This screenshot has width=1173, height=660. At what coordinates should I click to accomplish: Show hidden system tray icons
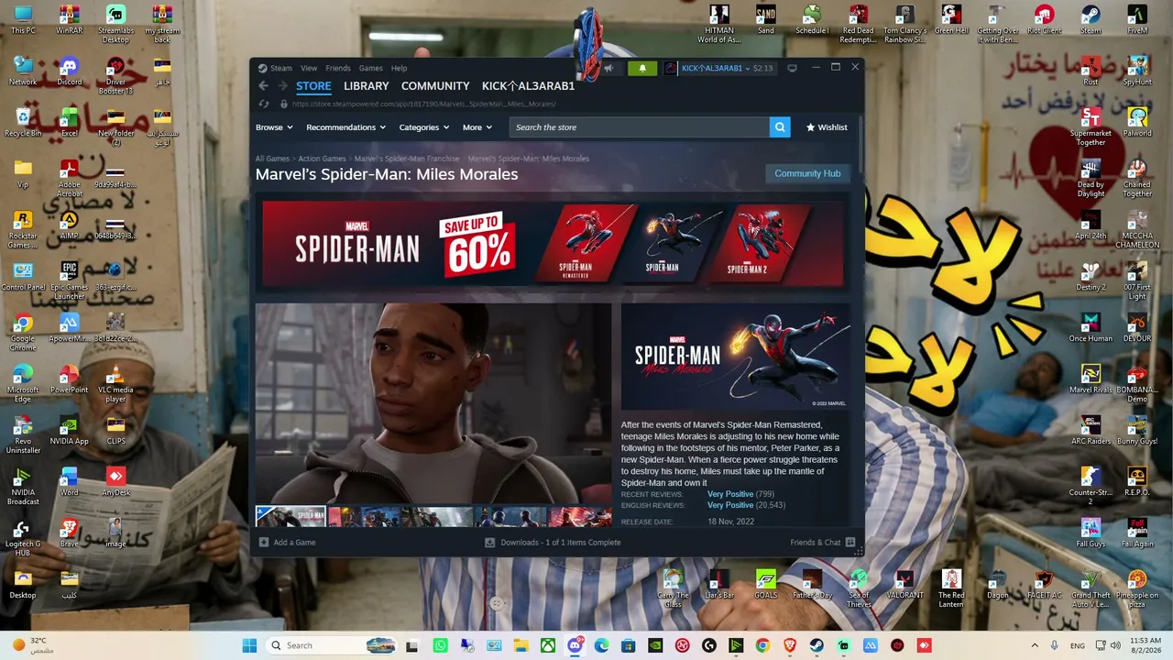pos(1035,645)
